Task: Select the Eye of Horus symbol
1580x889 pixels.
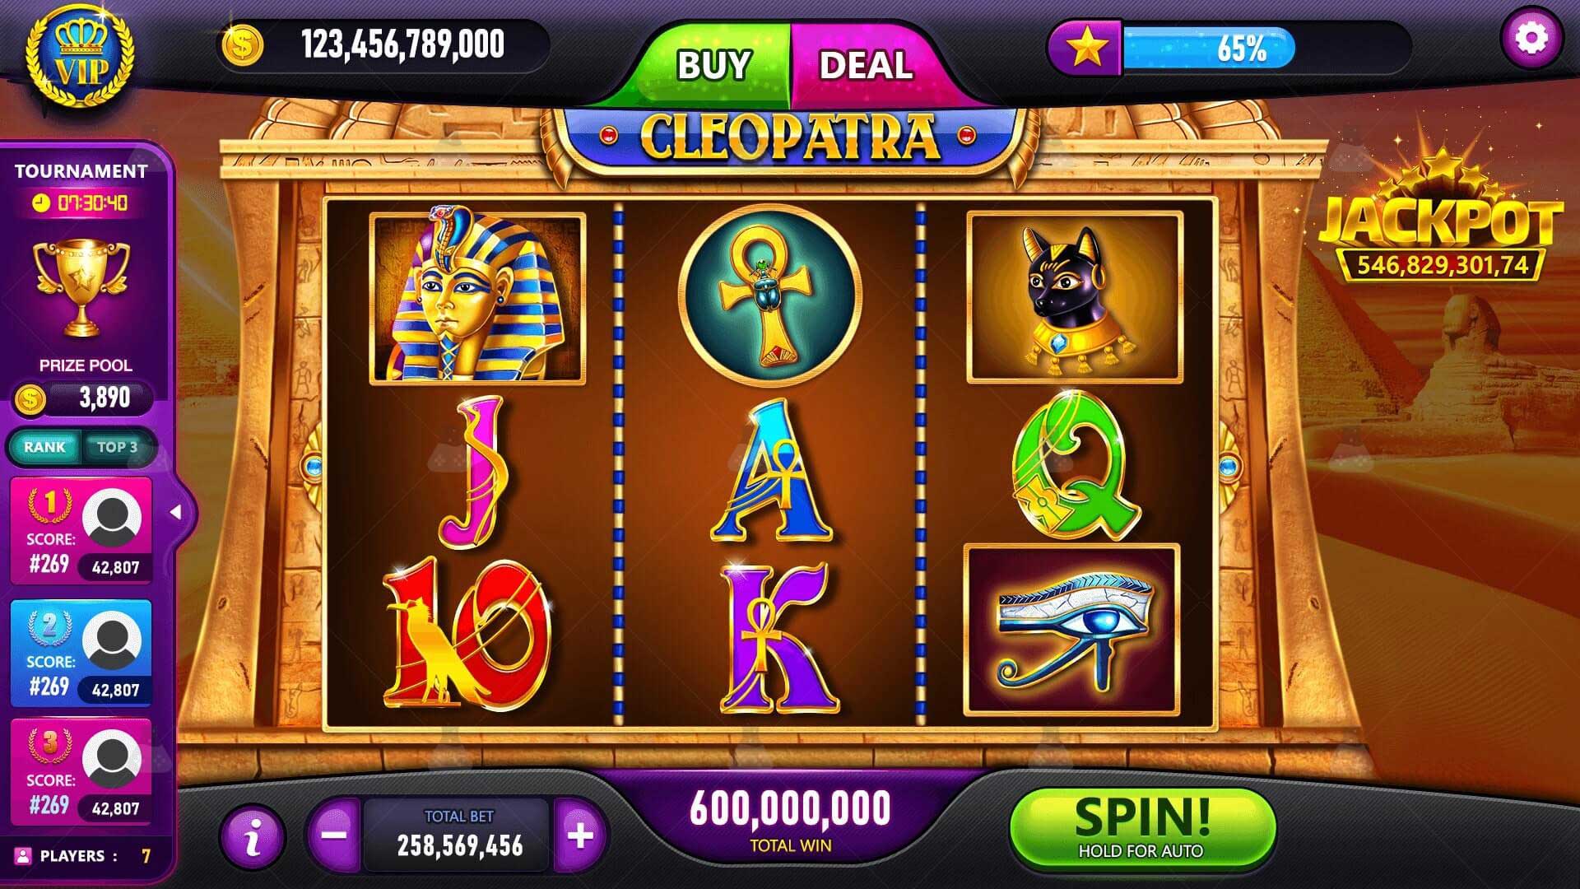Action: point(1071,630)
